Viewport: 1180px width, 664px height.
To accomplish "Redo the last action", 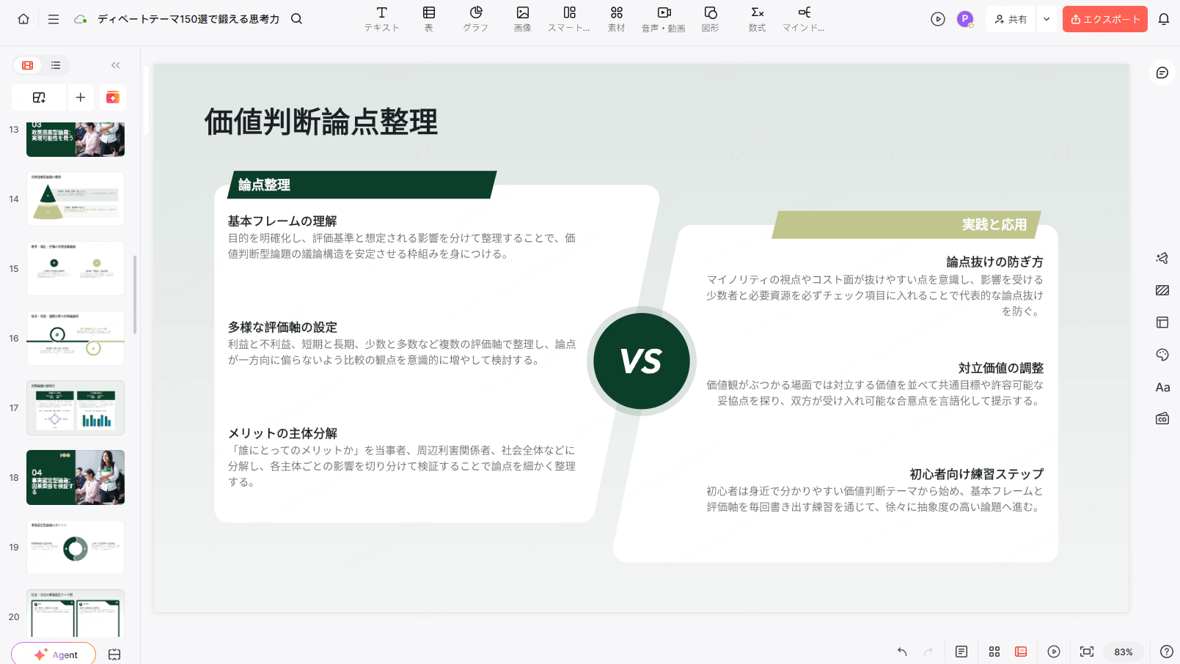I will pos(928,652).
